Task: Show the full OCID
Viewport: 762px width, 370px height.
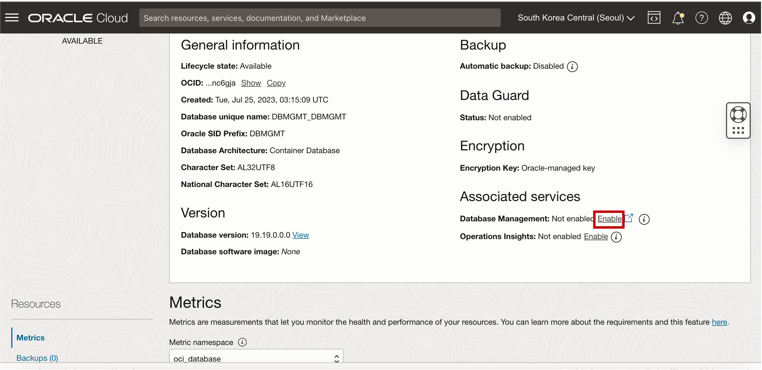Action: tap(251, 83)
